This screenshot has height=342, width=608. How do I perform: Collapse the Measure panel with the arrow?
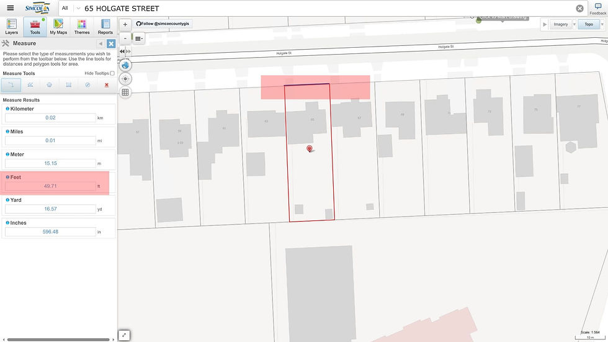coord(101,43)
